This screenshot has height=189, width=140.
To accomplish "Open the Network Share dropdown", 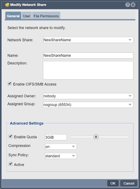I will (88, 40).
